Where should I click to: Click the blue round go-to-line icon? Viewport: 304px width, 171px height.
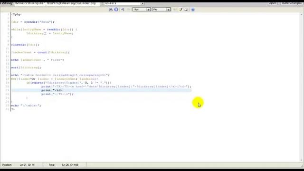pos(116,9)
